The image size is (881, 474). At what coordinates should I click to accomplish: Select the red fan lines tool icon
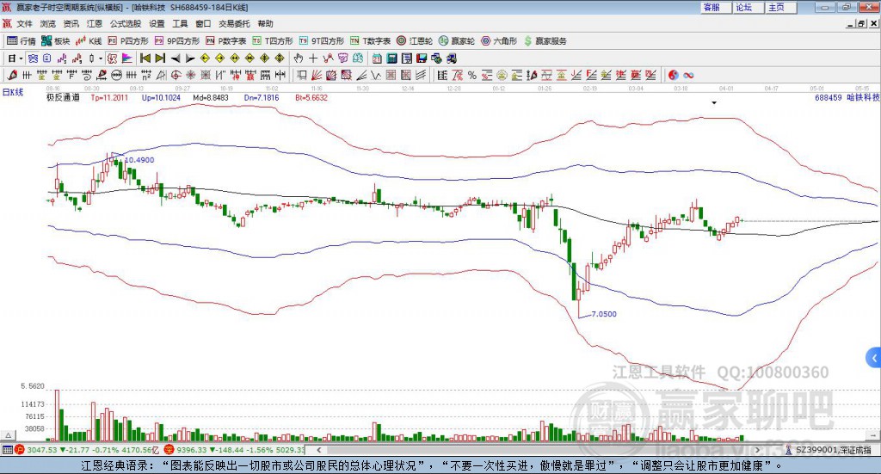coord(317,75)
